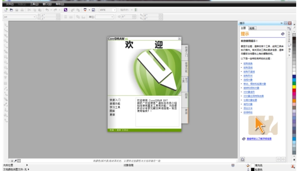
Task: Click the nudge offset input field
Action: tap(127, 17)
